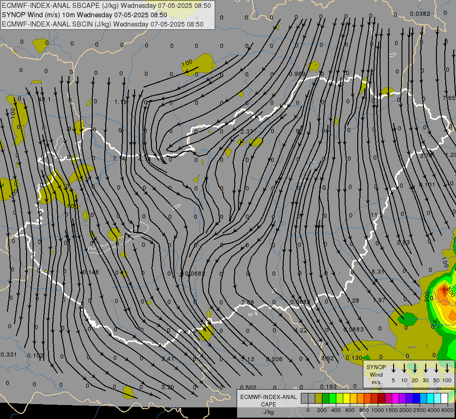
Task: Click the 0.101 value on the map
Action: 427,185
